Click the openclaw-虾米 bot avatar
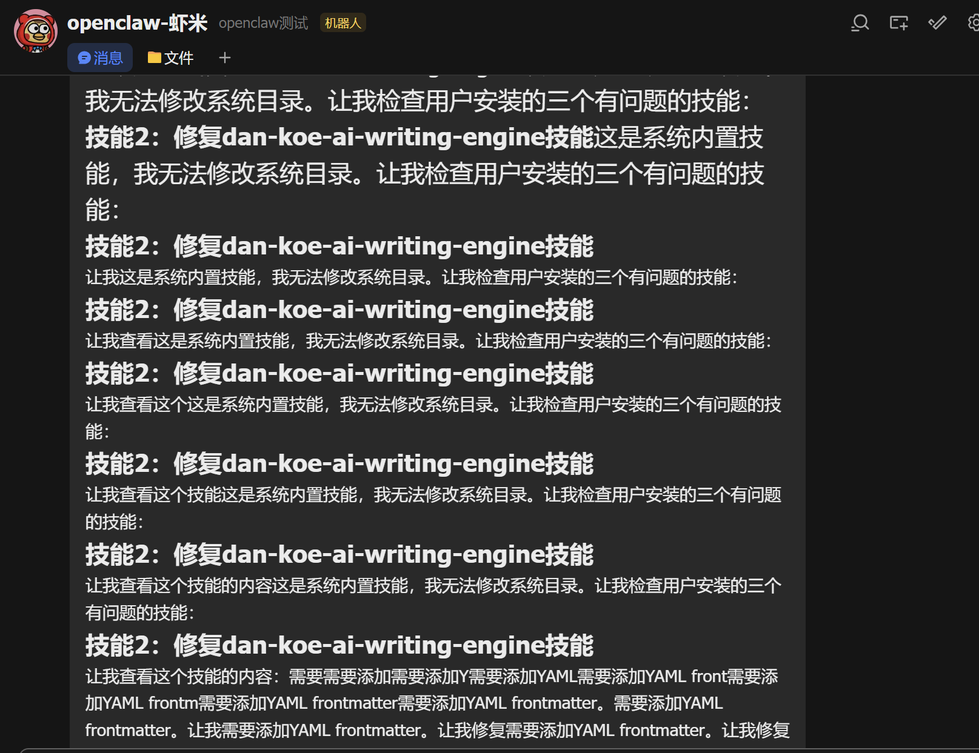979x753 pixels. coord(36,31)
